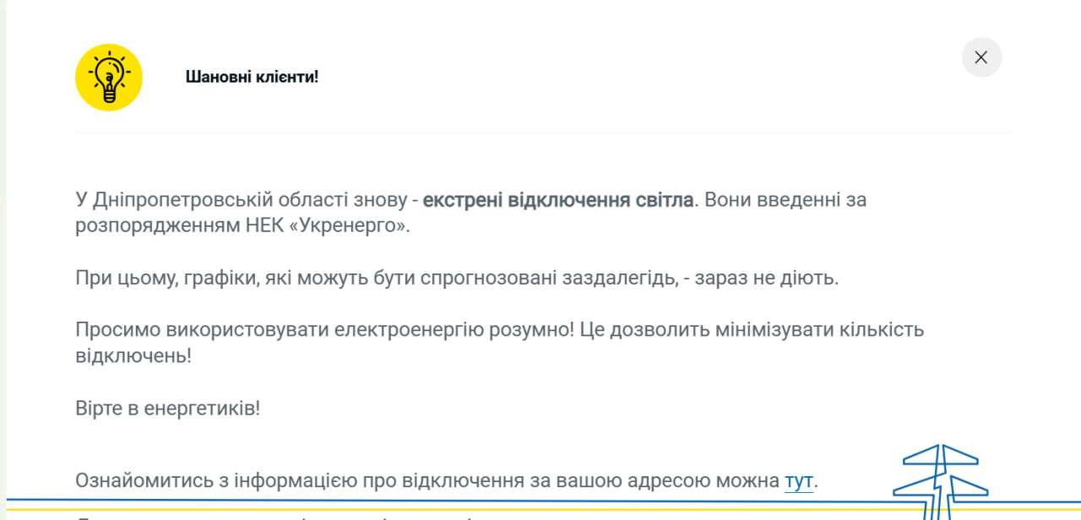Click the line asking to use electricity wisely

pos(498,330)
